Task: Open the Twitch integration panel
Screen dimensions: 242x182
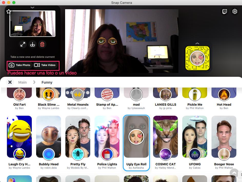Action: click(225, 12)
